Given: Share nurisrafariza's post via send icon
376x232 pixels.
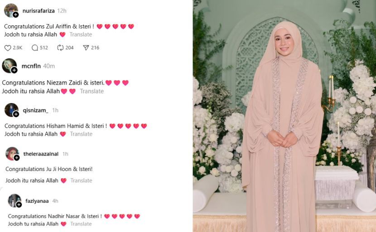Looking at the screenshot, I should coord(86,48).
